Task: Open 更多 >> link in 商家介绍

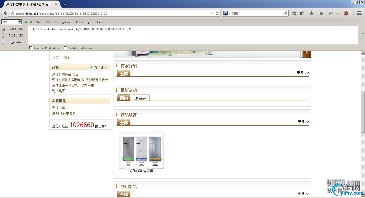Action: (303, 73)
